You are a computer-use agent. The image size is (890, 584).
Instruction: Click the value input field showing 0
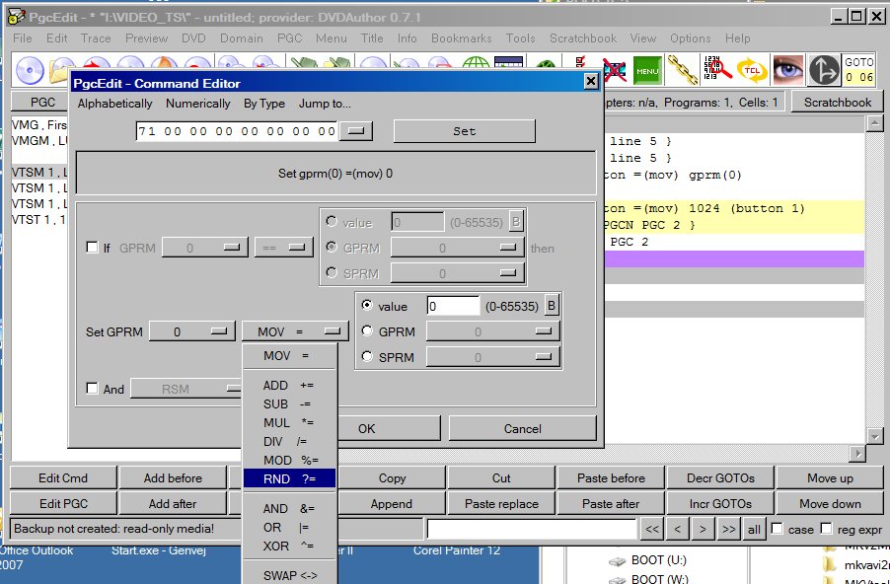pos(453,306)
